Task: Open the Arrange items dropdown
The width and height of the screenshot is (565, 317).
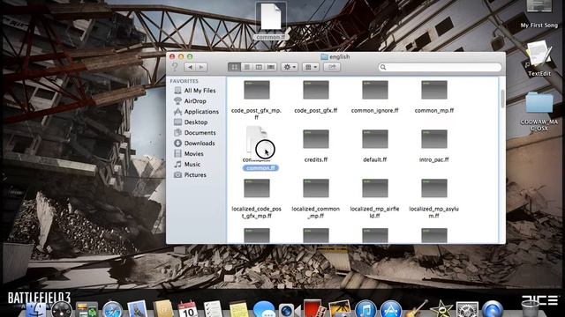Action: tap(311, 67)
